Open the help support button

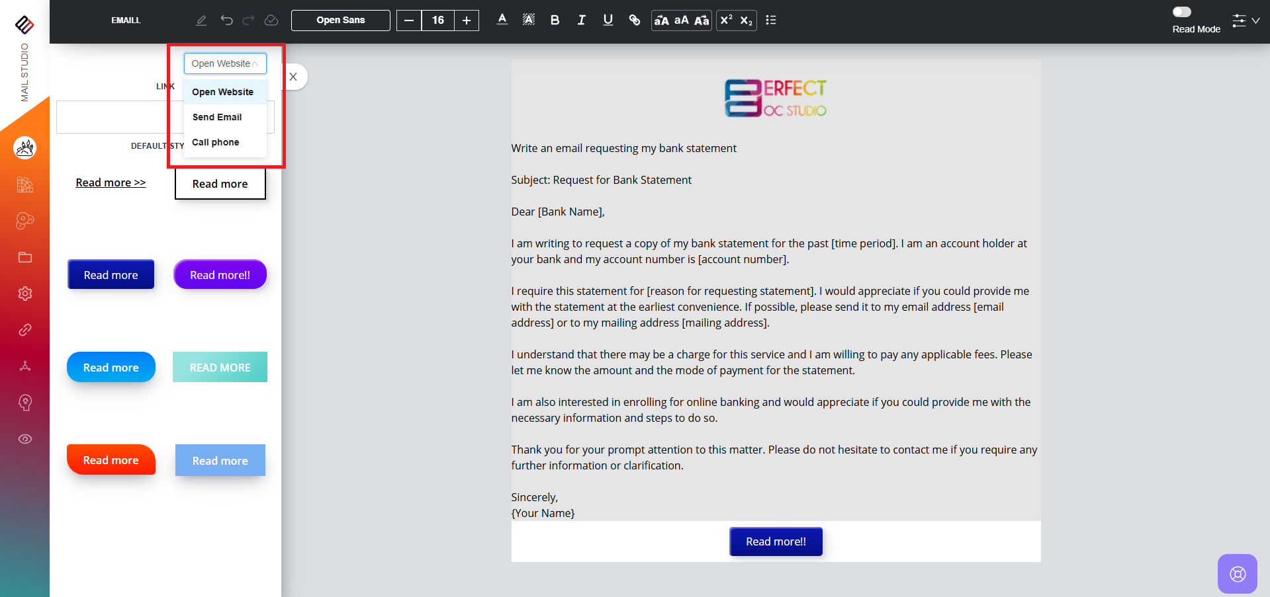click(1237, 573)
